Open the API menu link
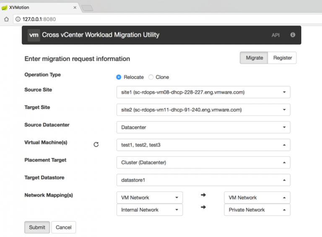 [275, 35]
